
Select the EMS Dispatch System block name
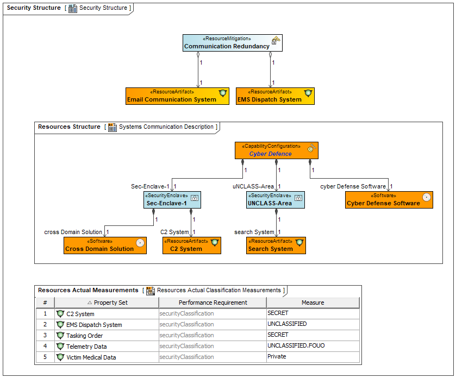[x=269, y=99]
